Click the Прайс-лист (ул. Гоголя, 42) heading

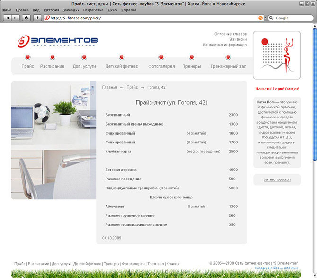point(171,103)
